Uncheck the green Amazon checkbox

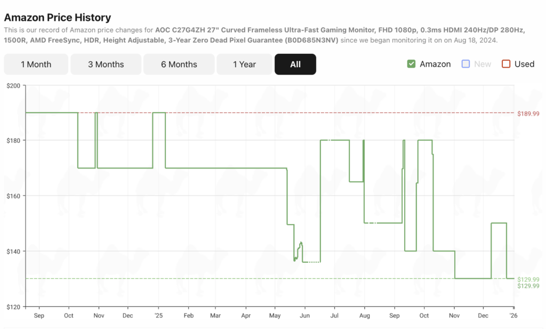pyautogui.click(x=411, y=64)
